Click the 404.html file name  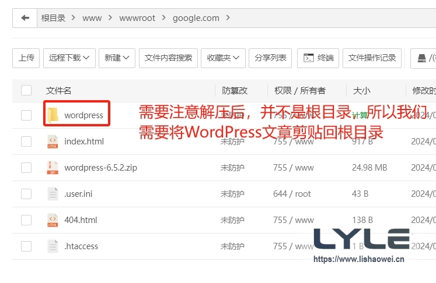pos(81,220)
